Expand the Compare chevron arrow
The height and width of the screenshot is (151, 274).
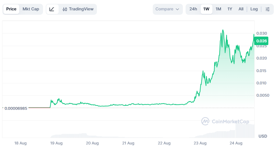(x=177, y=9)
